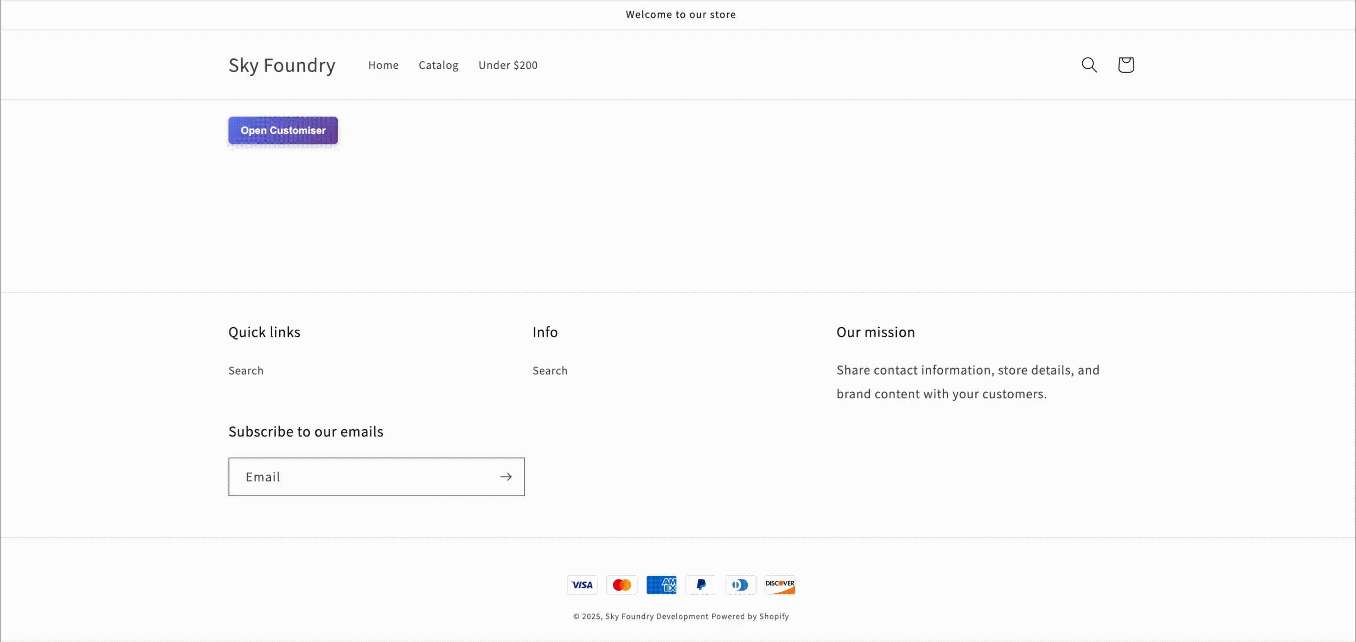The width and height of the screenshot is (1356, 642).
Task: Open the Home navigation menu item
Action: [383, 65]
